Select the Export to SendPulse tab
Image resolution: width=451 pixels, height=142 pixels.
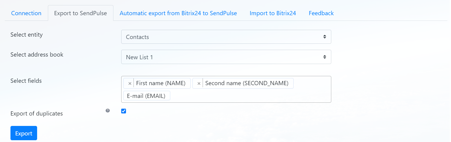[81, 13]
